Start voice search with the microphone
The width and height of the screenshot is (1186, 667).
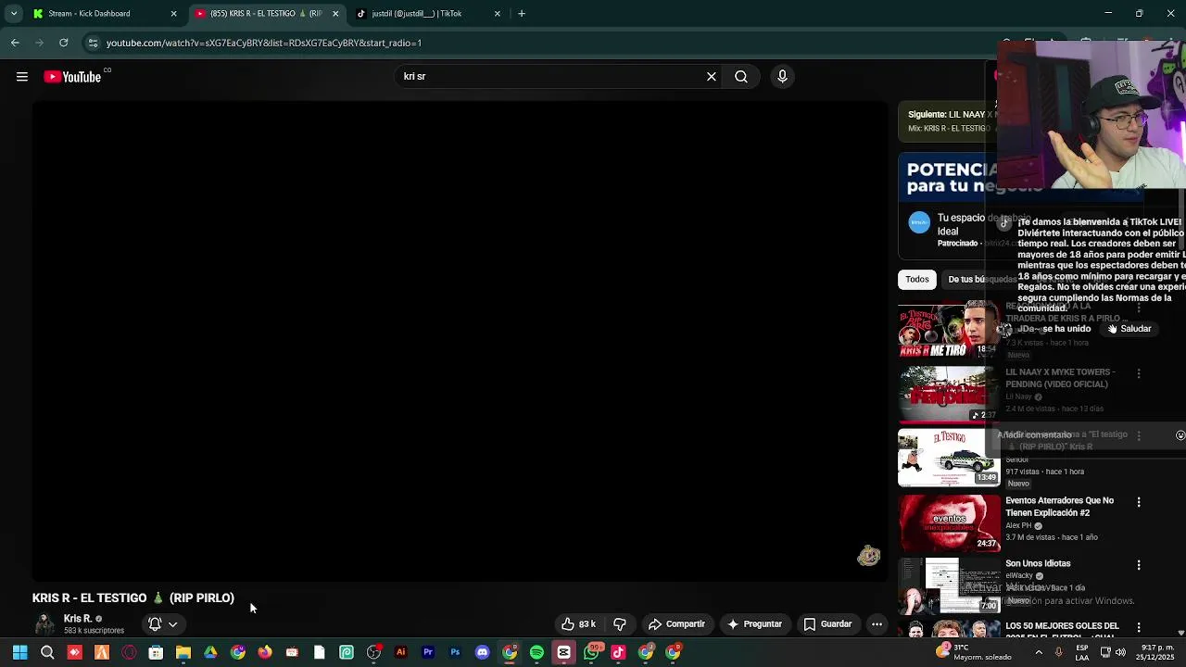click(x=782, y=77)
